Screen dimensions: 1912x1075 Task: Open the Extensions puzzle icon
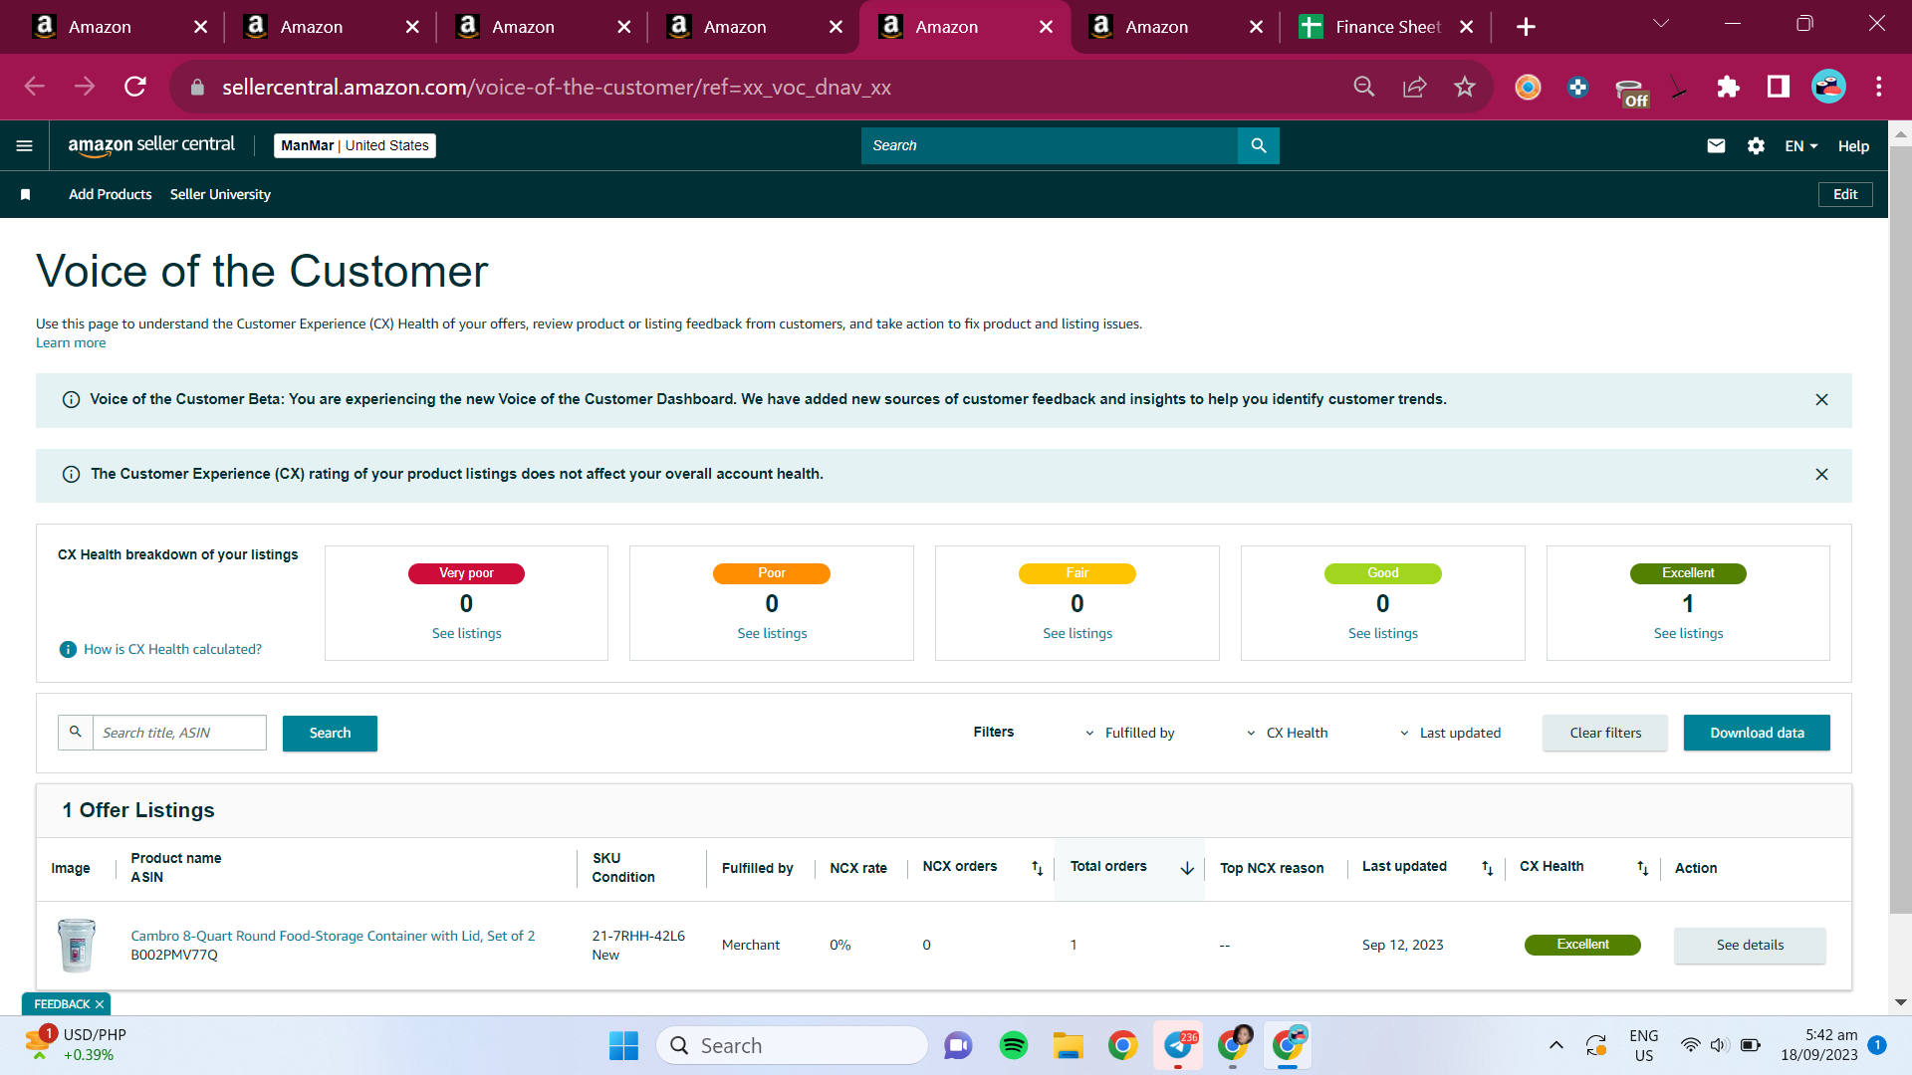coord(1728,88)
